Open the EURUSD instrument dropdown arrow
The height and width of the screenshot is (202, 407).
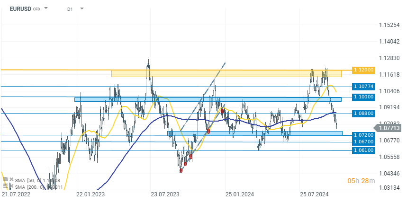[46, 9]
